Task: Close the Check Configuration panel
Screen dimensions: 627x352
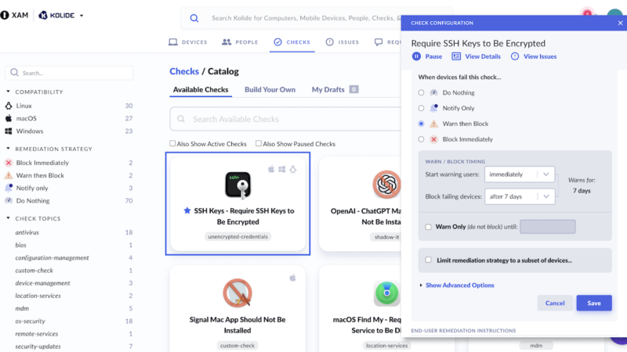Action: (x=620, y=23)
